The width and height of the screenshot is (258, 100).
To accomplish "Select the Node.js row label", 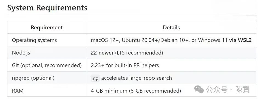I will (21, 53).
